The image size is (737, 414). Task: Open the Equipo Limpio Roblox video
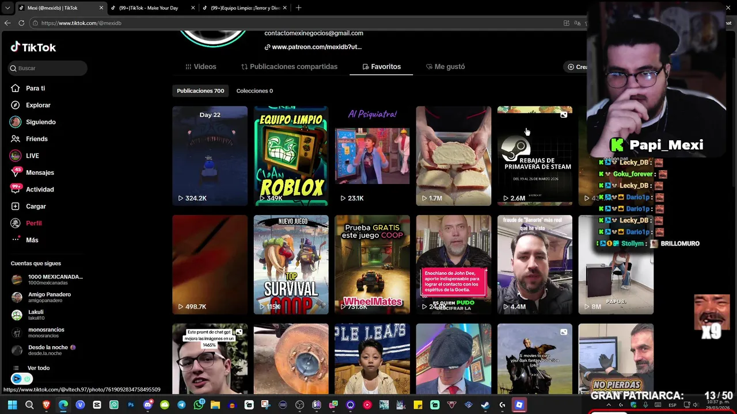[x=291, y=156]
